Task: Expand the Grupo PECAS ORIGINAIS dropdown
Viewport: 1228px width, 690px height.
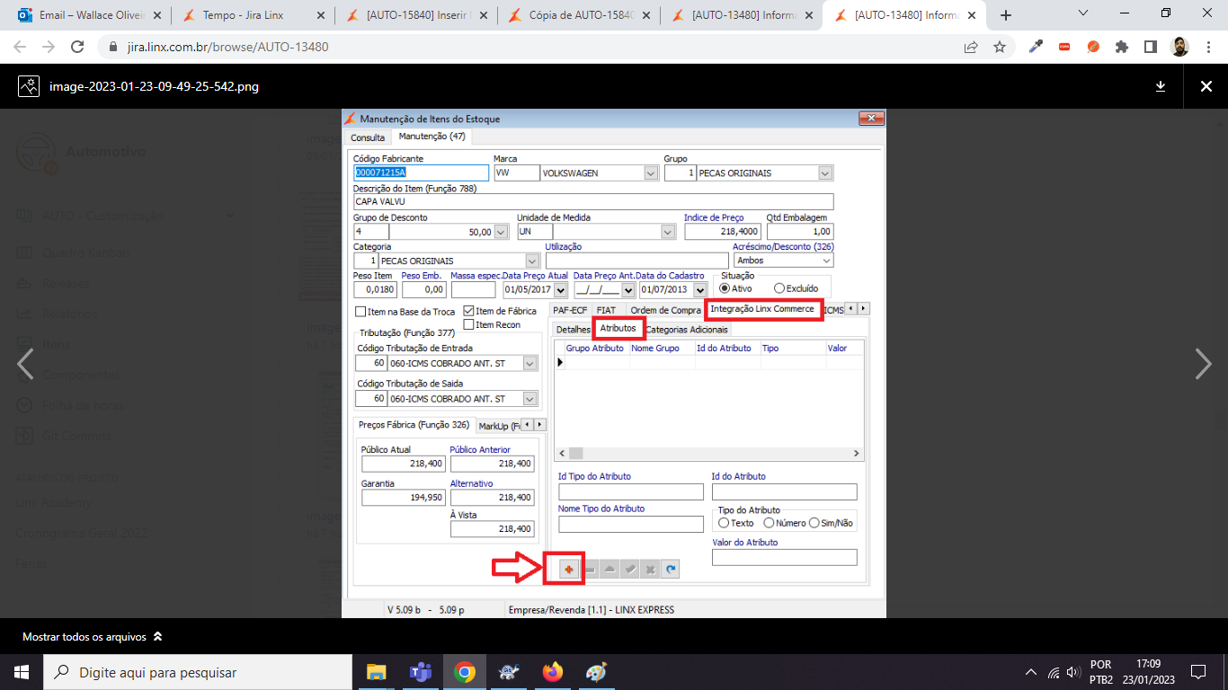Action: (x=825, y=173)
